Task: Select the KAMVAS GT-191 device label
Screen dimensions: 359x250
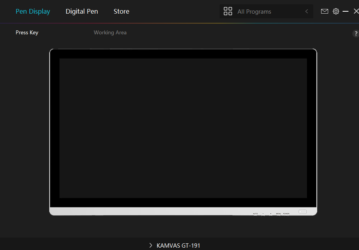Action: tap(178, 246)
